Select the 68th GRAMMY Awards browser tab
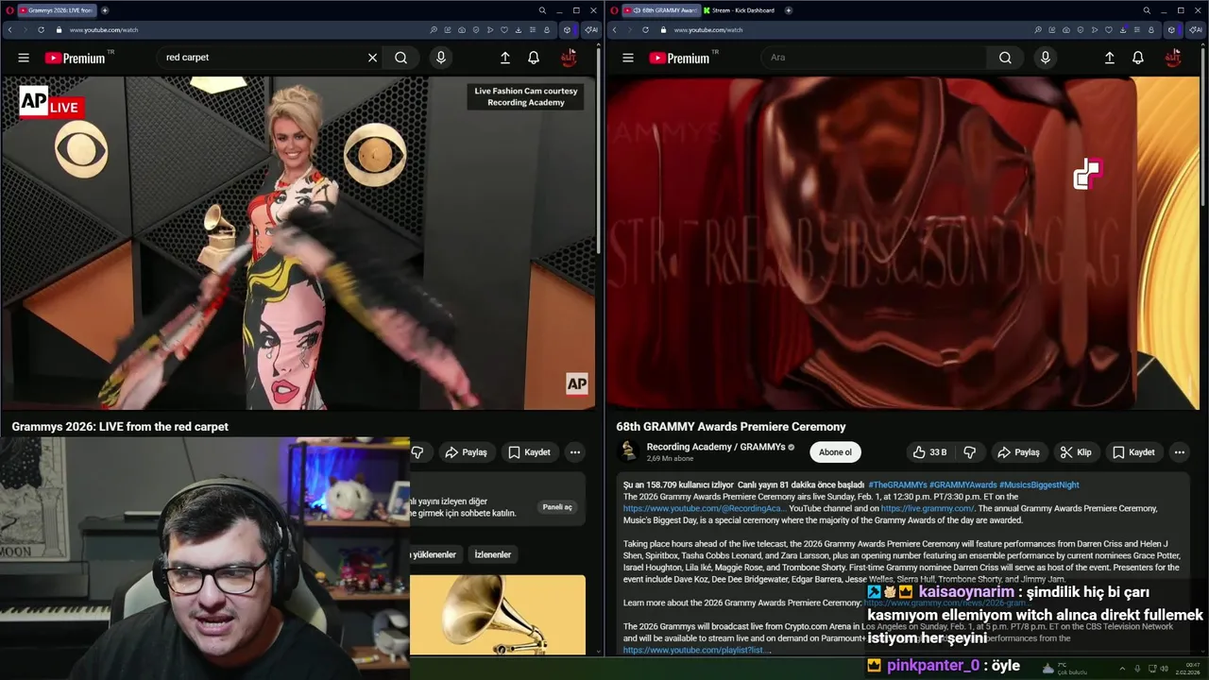1209x680 pixels. pos(661,10)
